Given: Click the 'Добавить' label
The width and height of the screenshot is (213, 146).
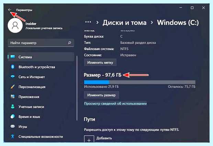Looking at the screenshot, I should 104,138.
